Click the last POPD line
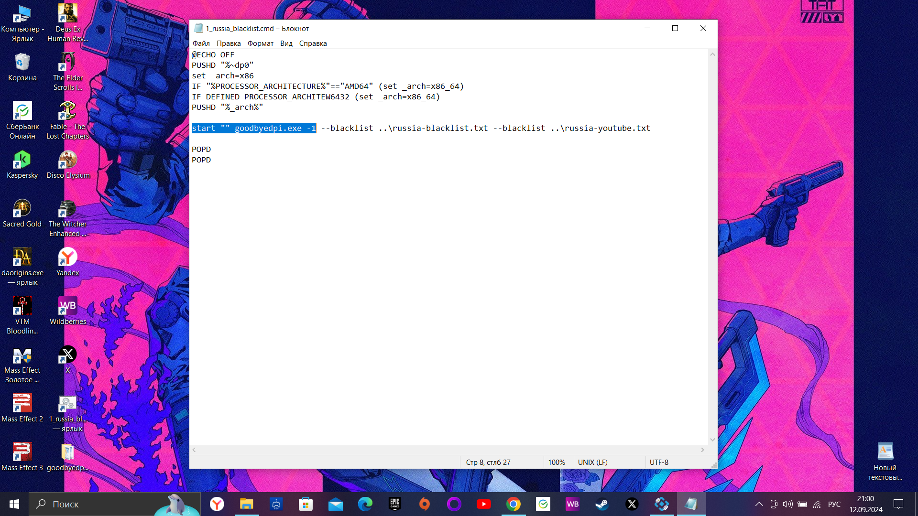918x516 pixels. pyautogui.click(x=201, y=160)
